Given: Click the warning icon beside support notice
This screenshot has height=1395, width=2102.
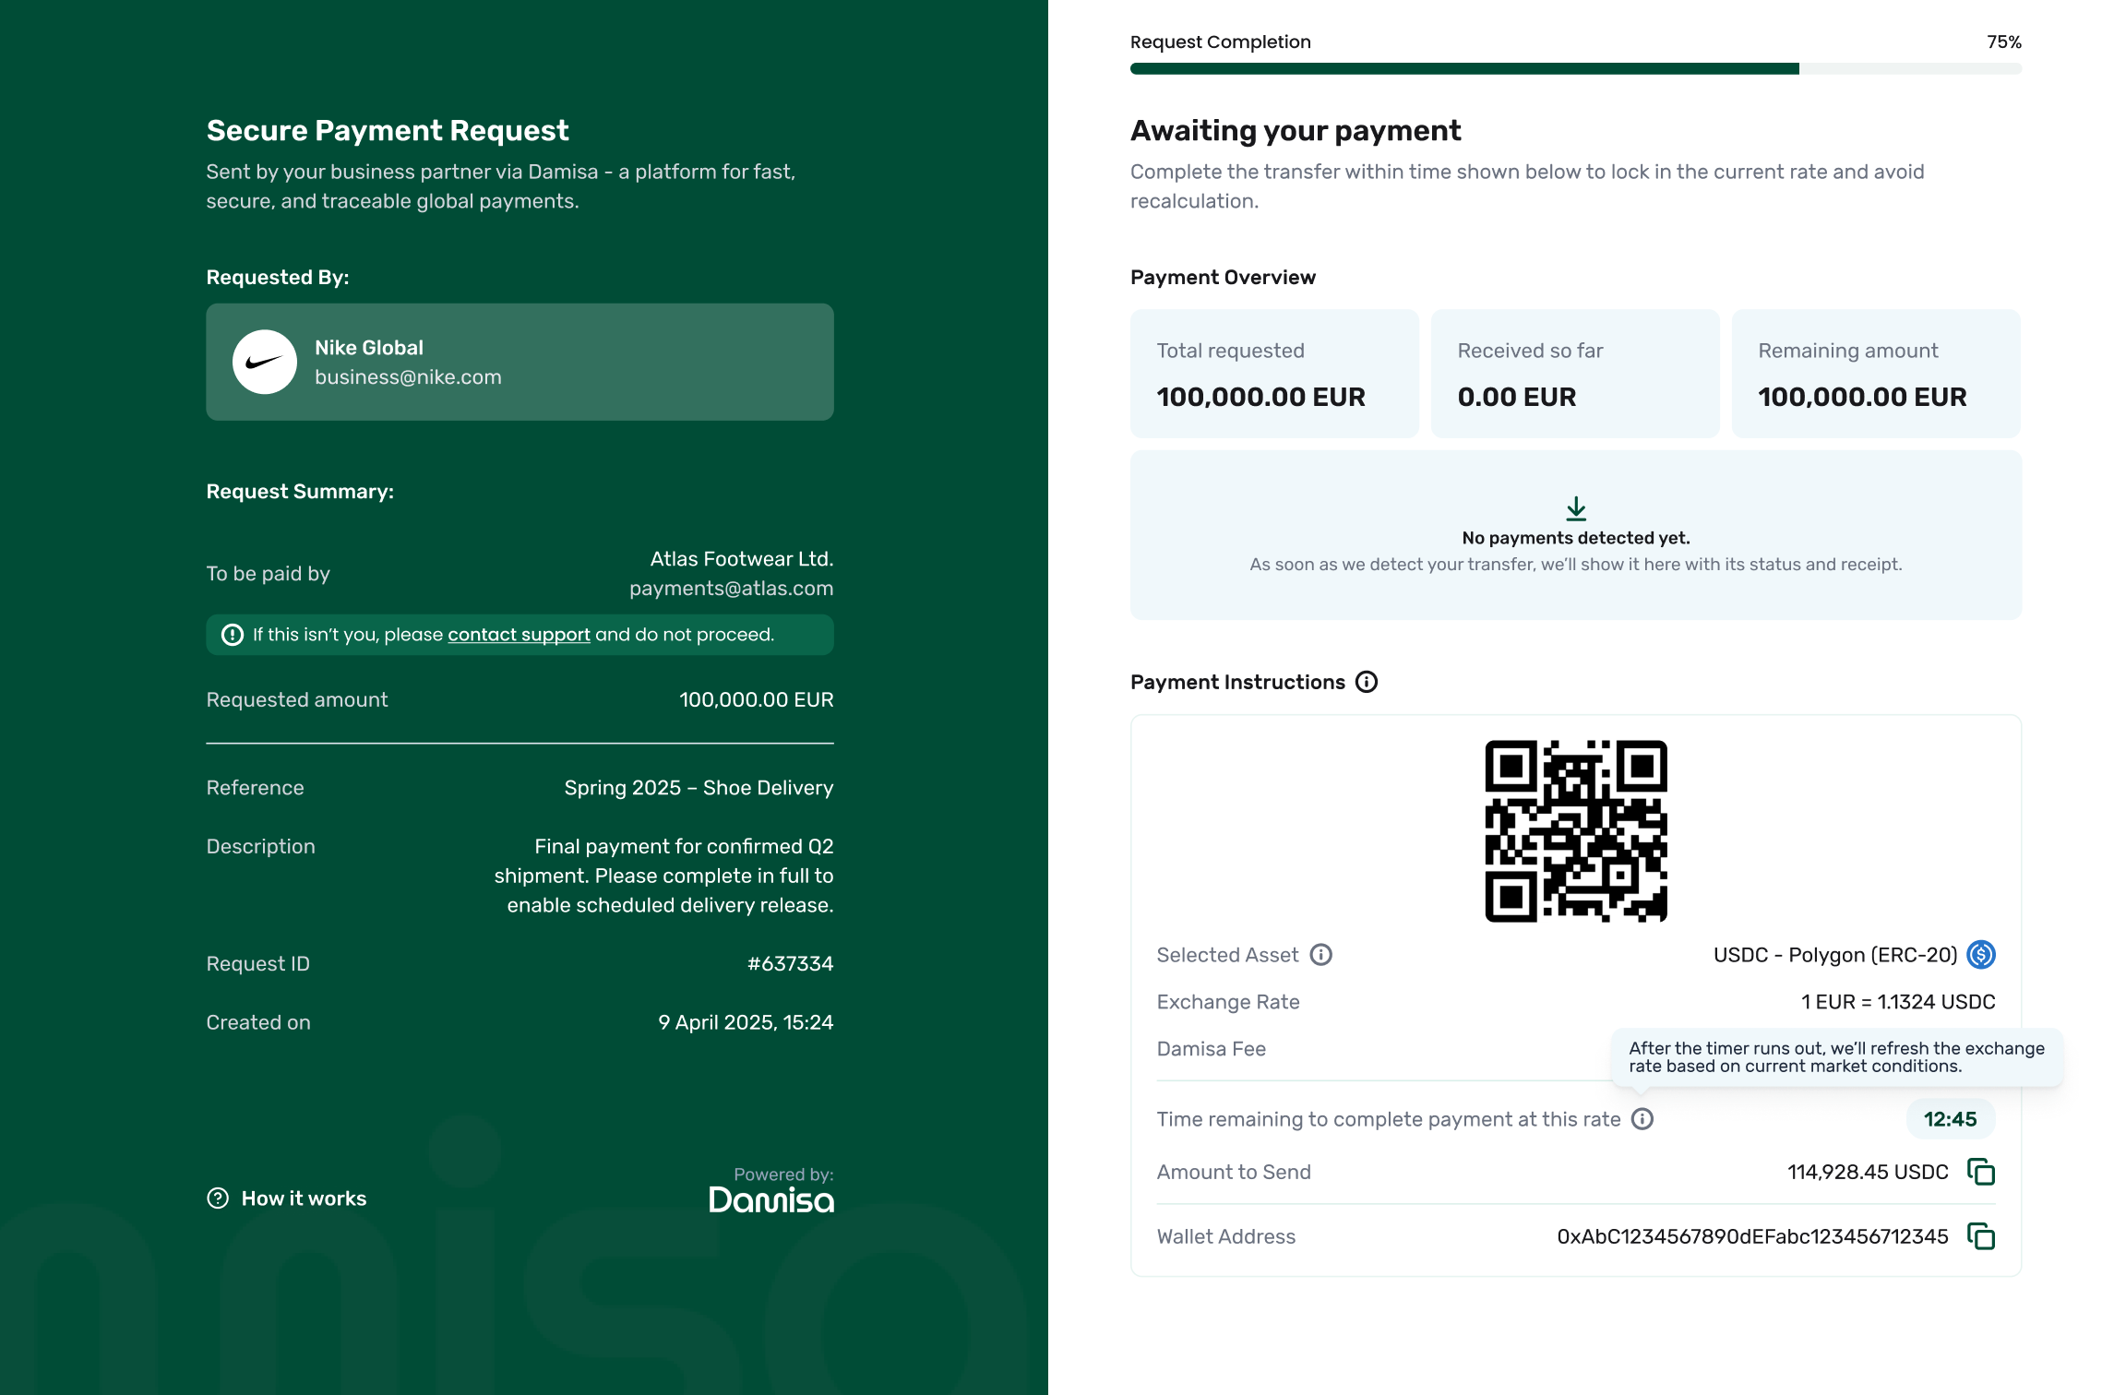Looking at the screenshot, I should [x=233, y=635].
